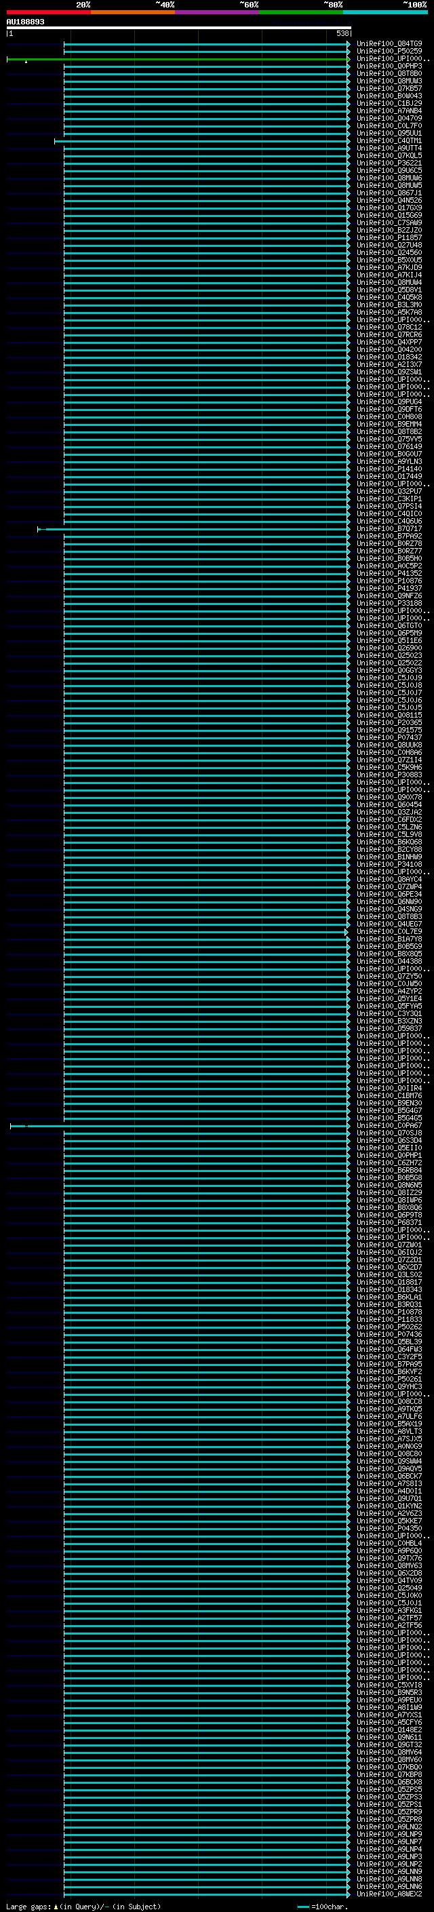434x1912 pixels.
Task: Select the UniRef100_Q18817 hit label
Action: coord(389,1283)
